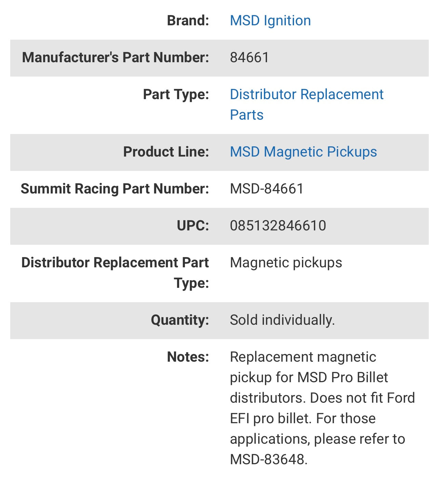The width and height of the screenshot is (439, 482).
Task: Click the Product Line label
Action: (x=166, y=152)
